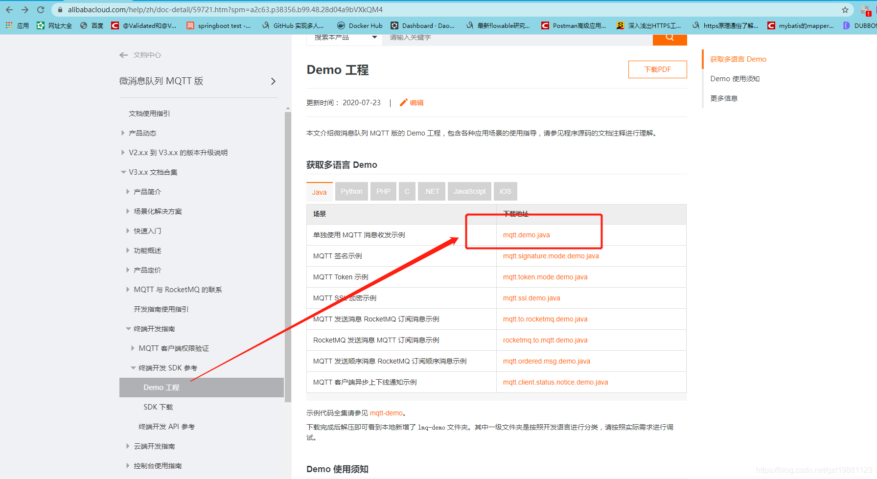Expand 快速入门 node
The width and height of the screenshot is (877, 479).
pos(128,231)
